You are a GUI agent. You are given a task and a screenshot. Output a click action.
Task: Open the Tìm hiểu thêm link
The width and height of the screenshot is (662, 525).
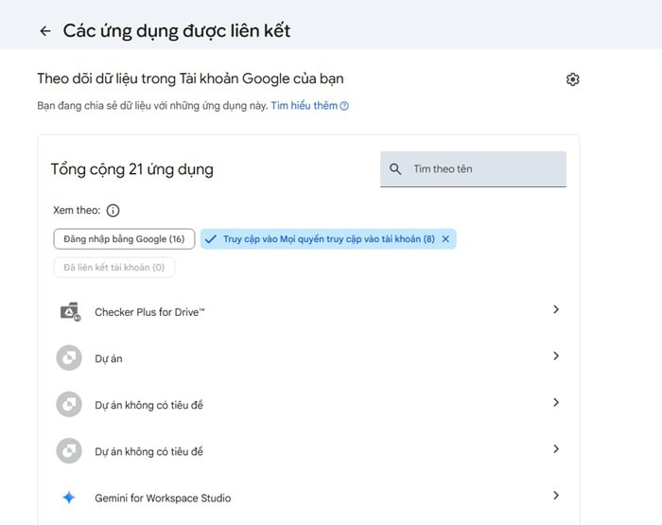[304, 106]
